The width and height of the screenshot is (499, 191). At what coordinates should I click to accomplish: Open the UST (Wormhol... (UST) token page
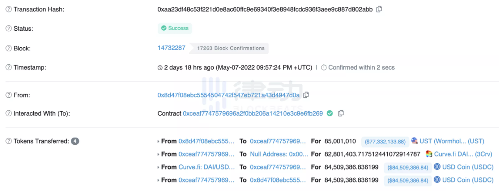(452, 141)
